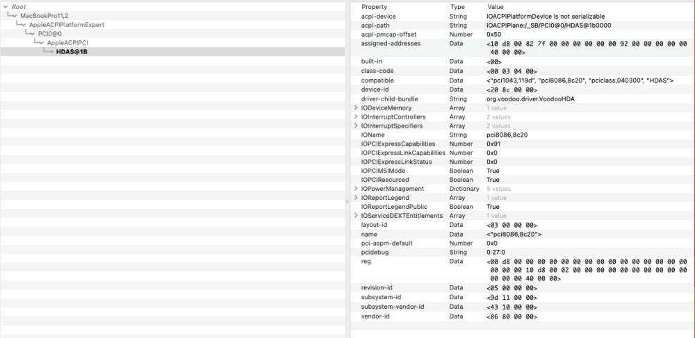Click the revision-id value <05 00 00 00>
Screen dimensions: 695x338
[x=512, y=288]
